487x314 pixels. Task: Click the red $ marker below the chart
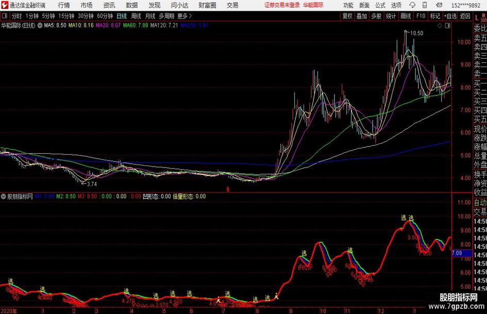click(x=228, y=189)
